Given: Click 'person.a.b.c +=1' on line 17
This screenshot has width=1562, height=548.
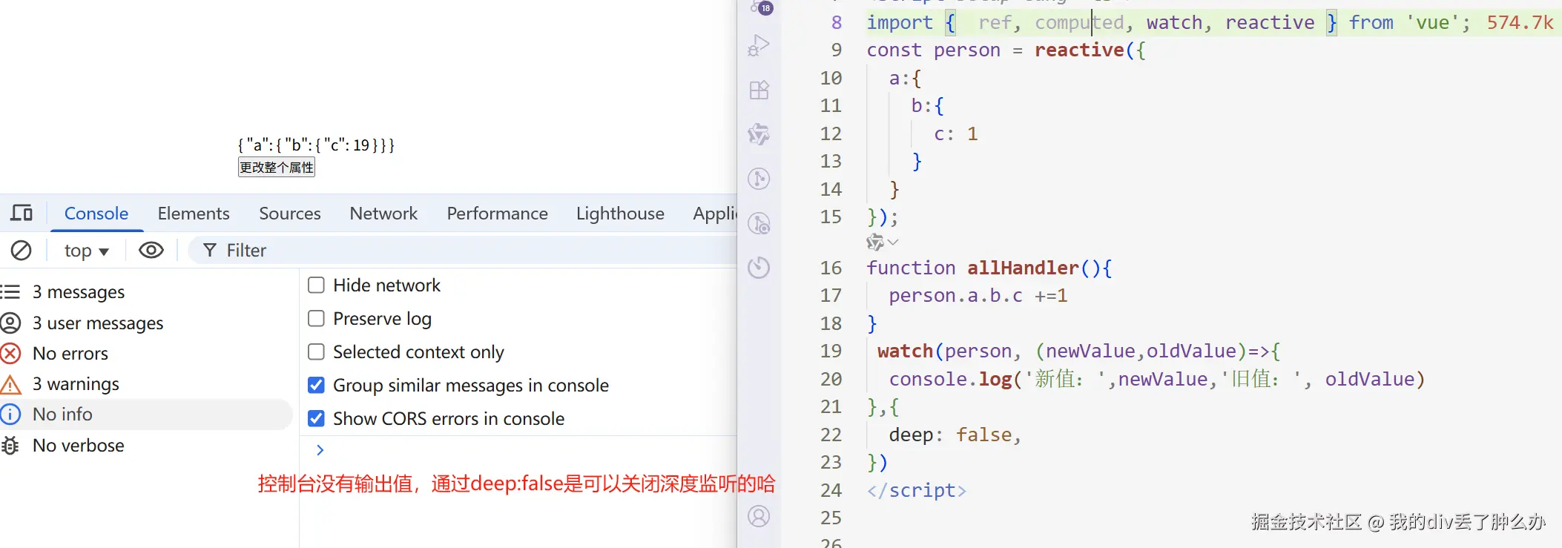Looking at the screenshot, I should [x=978, y=296].
